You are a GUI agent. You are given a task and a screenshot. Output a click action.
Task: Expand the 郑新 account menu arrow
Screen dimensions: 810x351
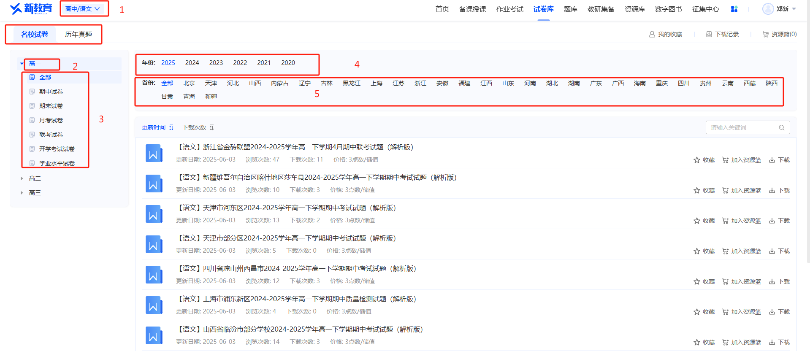coord(794,9)
